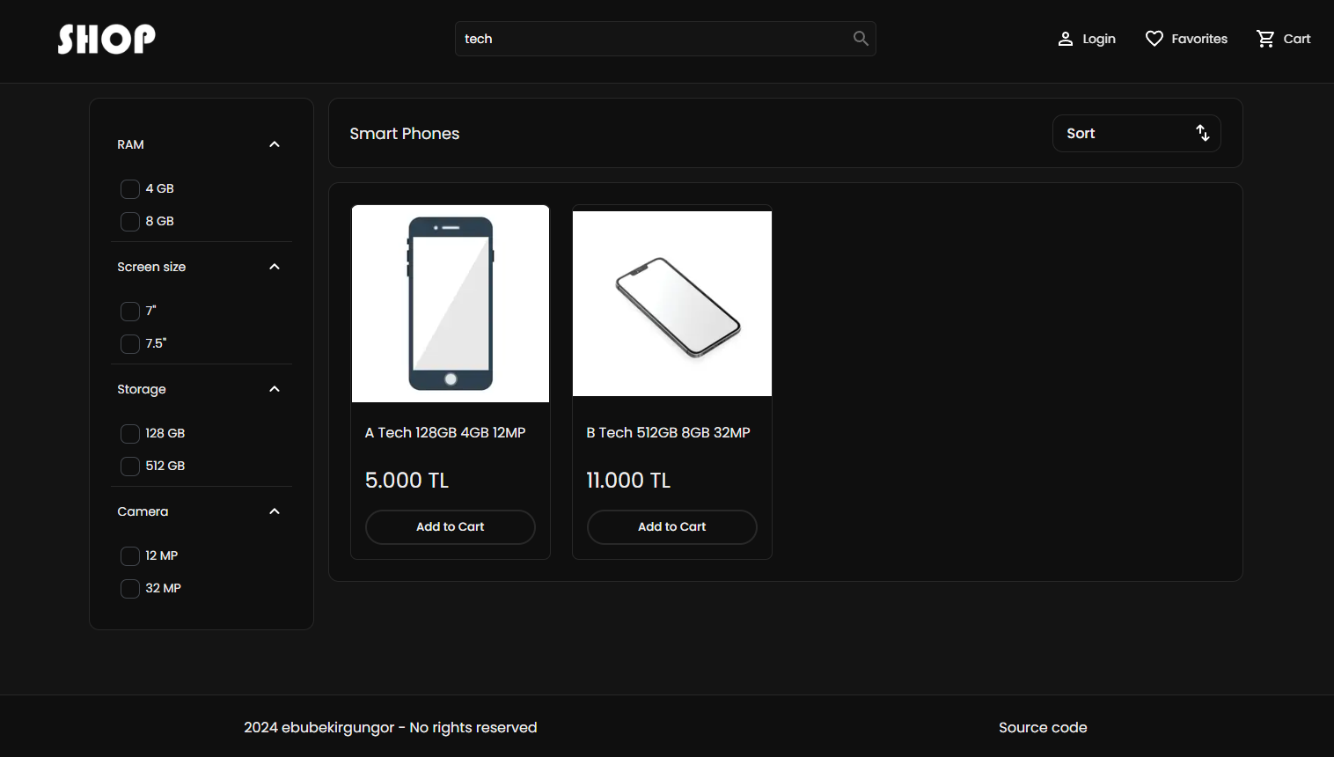Open the Sort dropdown
Image resolution: width=1334 pixels, height=757 pixels.
coord(1136,133)
